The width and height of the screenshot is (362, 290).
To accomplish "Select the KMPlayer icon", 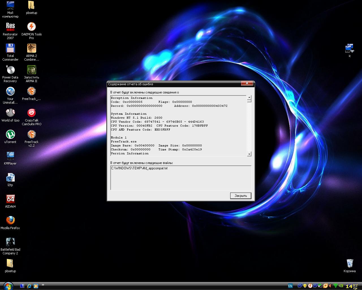I will tap(10, 158).
